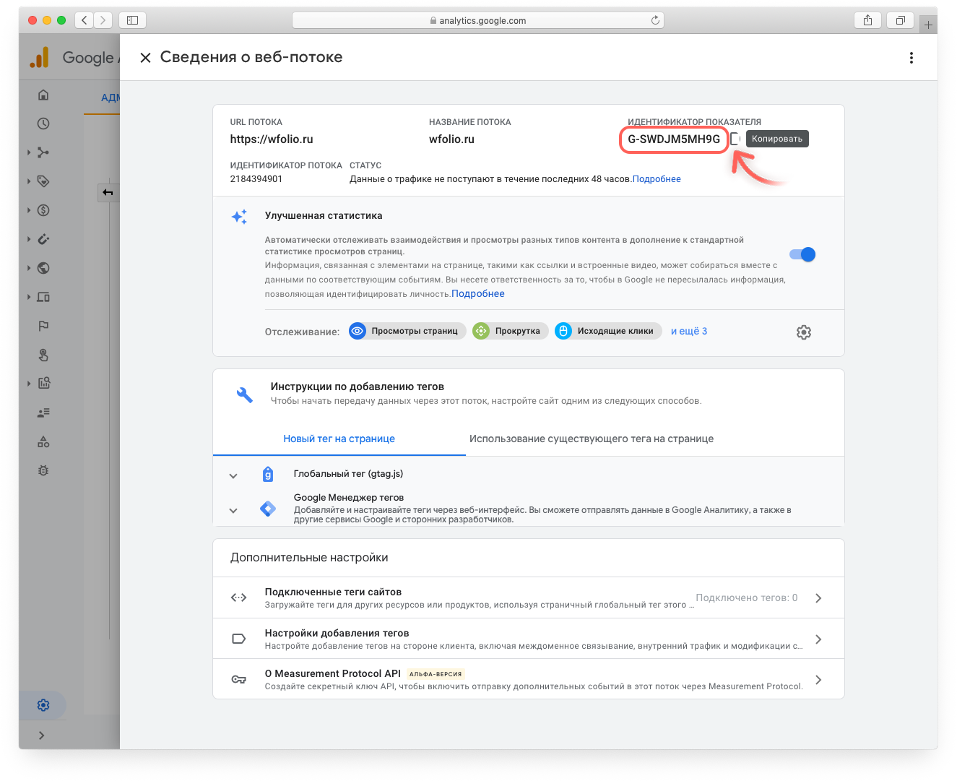Viewport: 957px width, 781px height.
Task: Open 'Подключенные теги сайтов' row
Action: point(529,597)
